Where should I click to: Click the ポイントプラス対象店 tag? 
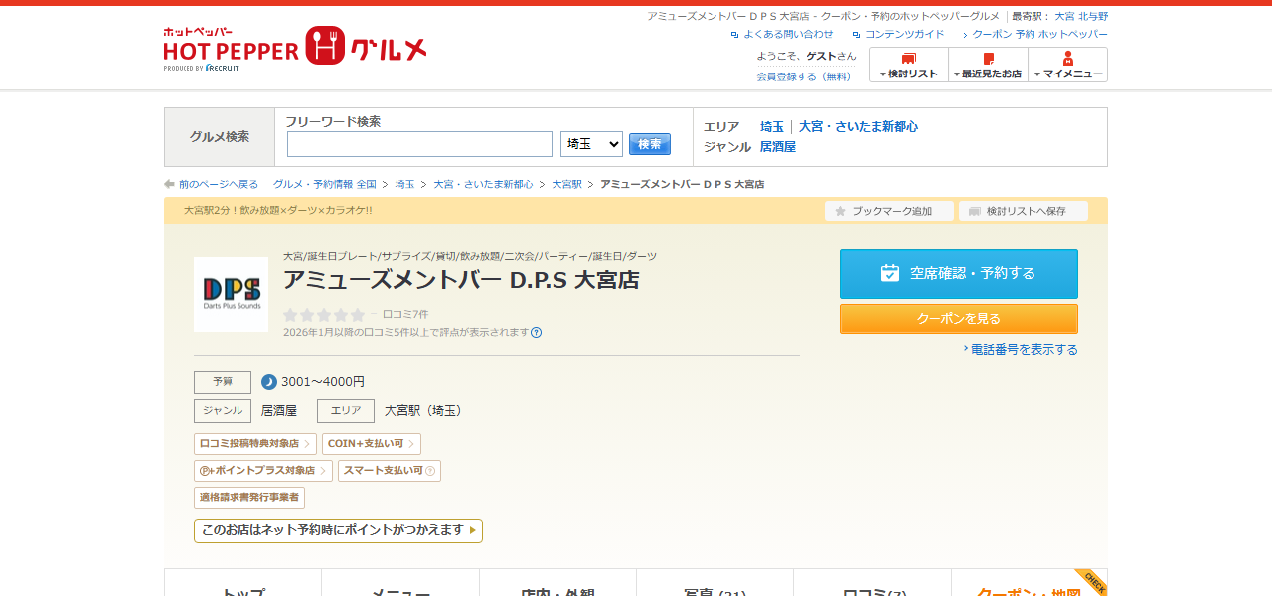[263, 471]
